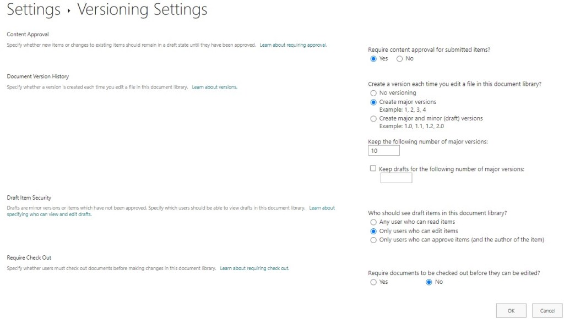564x319 pixels.
Task: Choose the No versioning option
Action: pos(373,94)
